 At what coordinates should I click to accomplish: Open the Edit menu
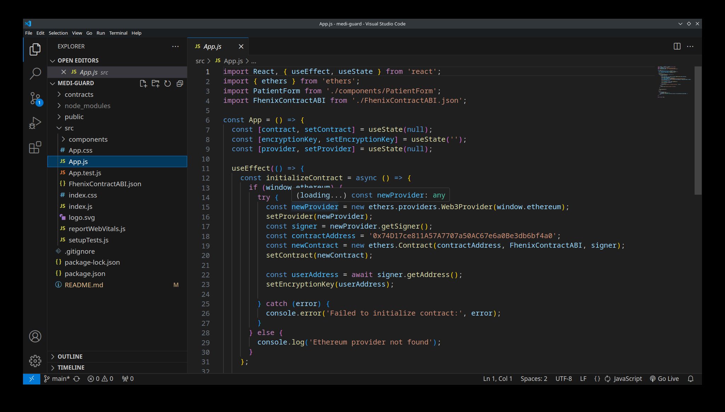pos(40,33)
